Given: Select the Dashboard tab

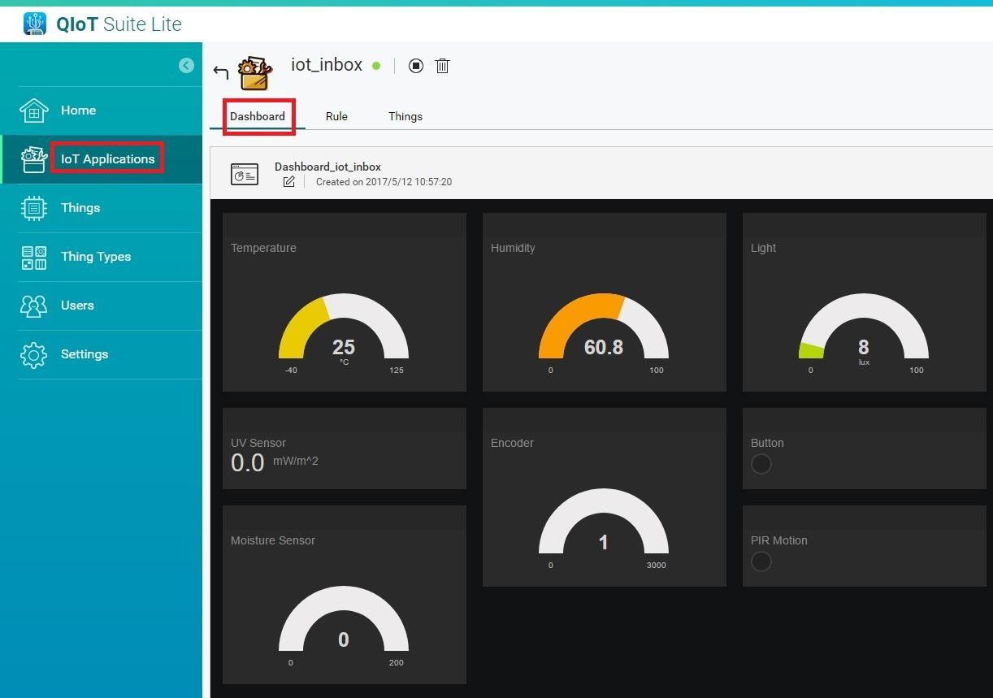Looking at the screenshot, I should coord(258,116).
